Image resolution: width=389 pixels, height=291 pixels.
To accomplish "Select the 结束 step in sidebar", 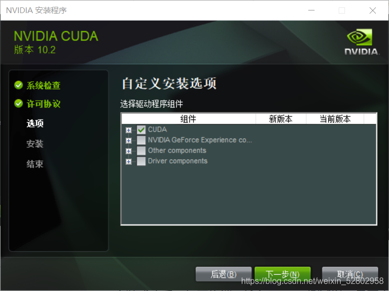I will pyautogui.click(x=35, y=164).
